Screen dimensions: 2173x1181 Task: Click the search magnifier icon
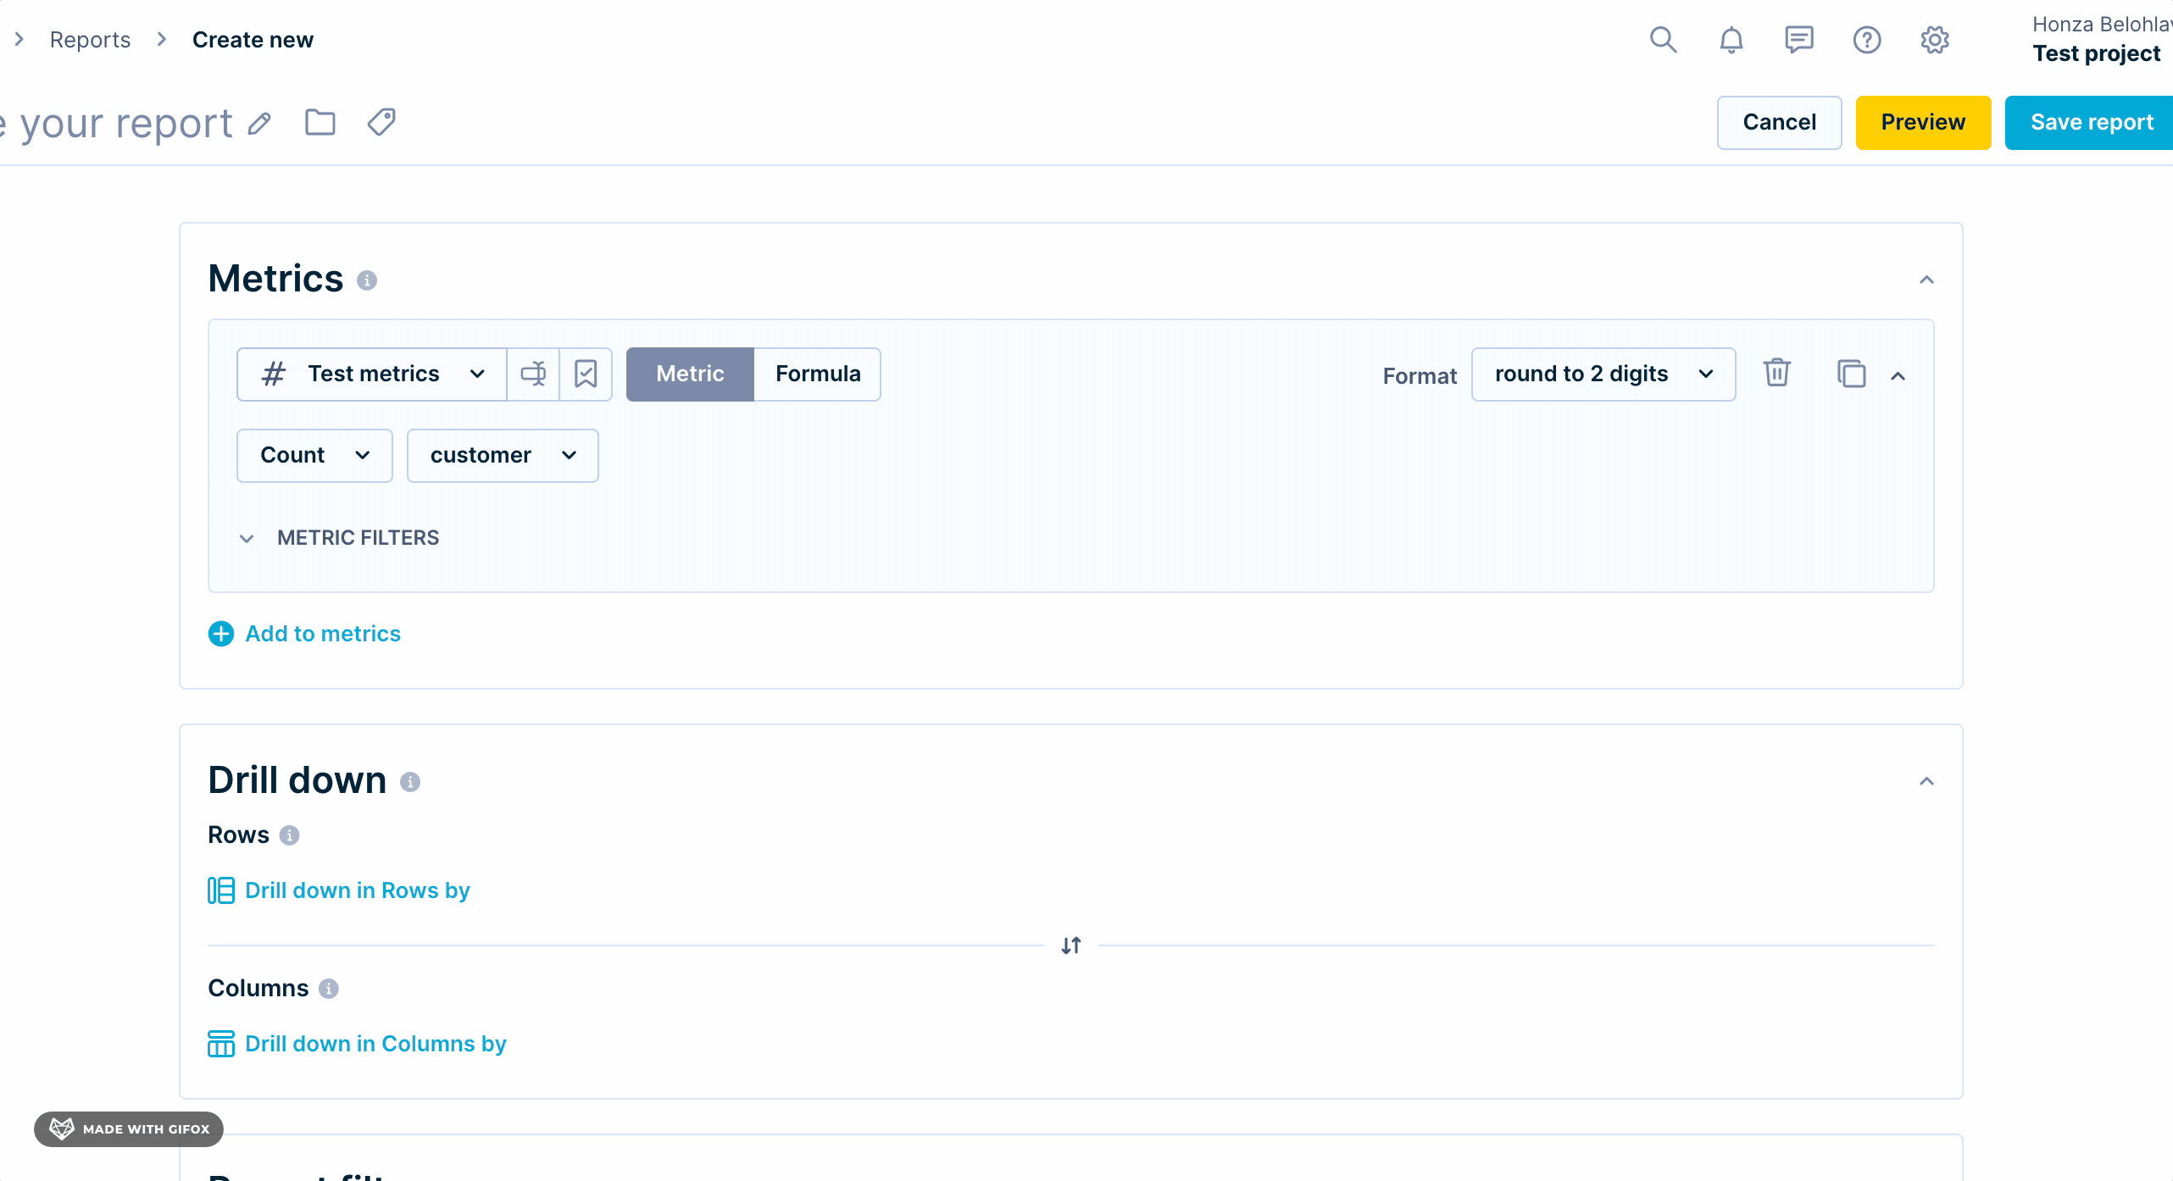tap(1663, 40)
